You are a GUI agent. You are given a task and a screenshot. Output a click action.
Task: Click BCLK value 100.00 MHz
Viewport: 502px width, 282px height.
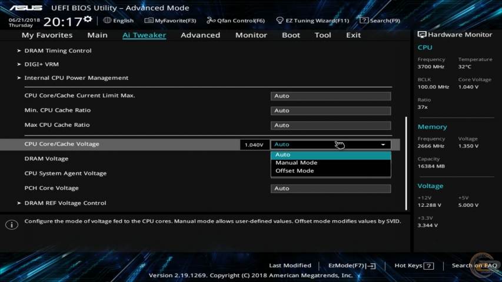[x=433, y=87]
